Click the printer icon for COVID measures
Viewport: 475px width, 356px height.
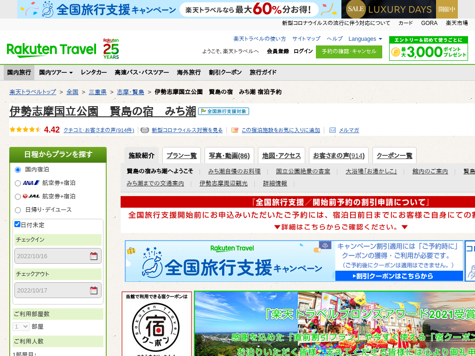(145, 130)
